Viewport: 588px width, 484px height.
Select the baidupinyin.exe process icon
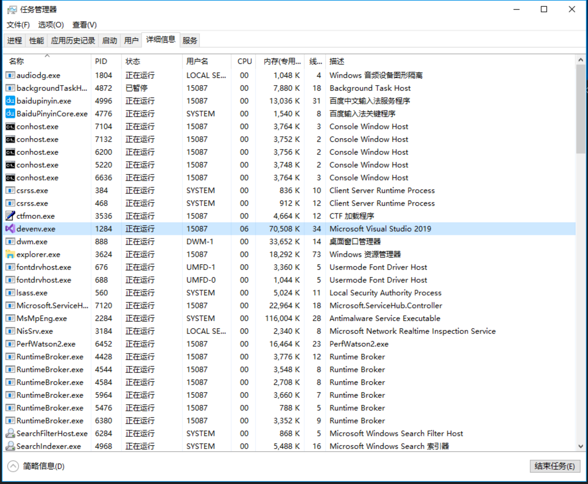pyautogui.click(x=10, y=101)
